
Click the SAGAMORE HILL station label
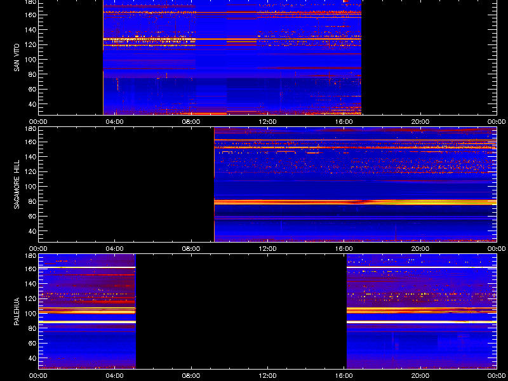point(17,184)
